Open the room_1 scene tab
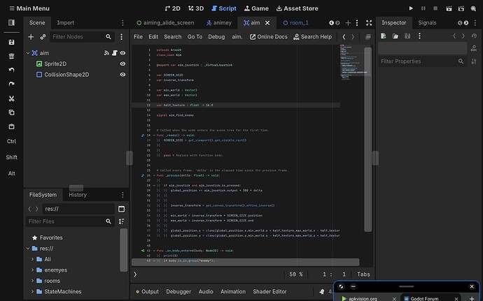This screenshot has width=483, height=301. coord(295,22)
